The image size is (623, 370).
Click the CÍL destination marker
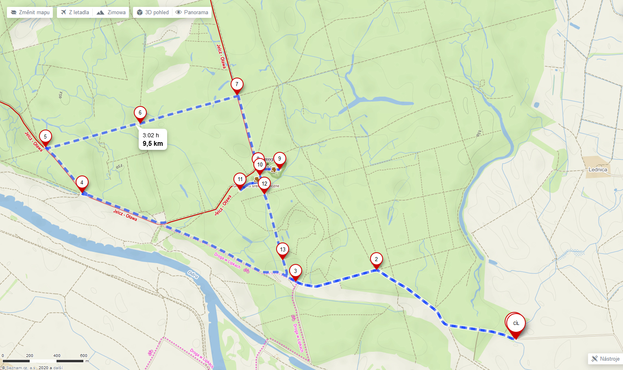click(516, 325)
